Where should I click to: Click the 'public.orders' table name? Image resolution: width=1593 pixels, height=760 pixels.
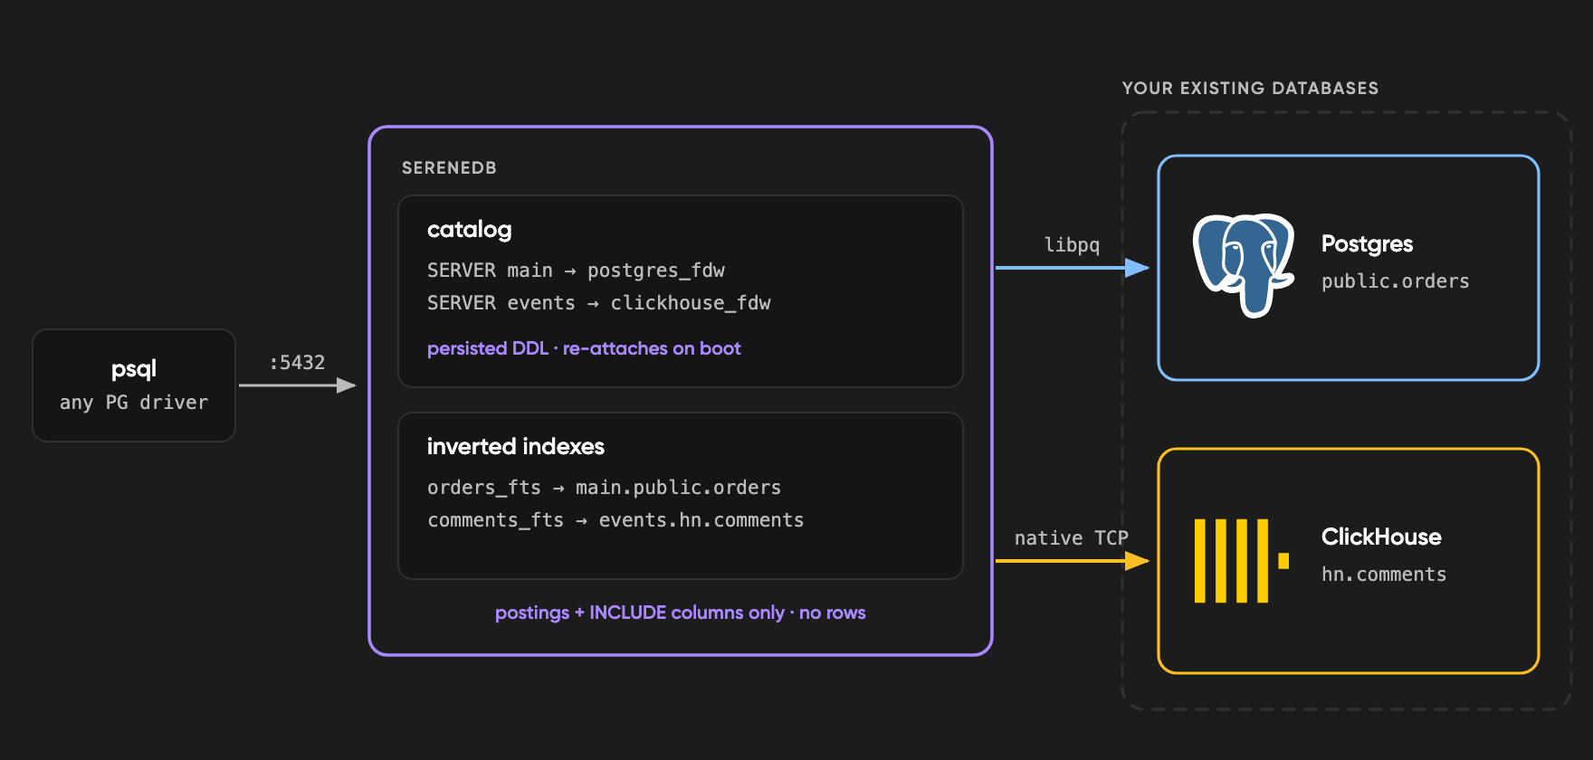click(1395, 281)
